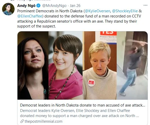Screen dimensions: 150x125
Task: Open the @ShockleyEllie mention
Action: click(x=125, y=11)
